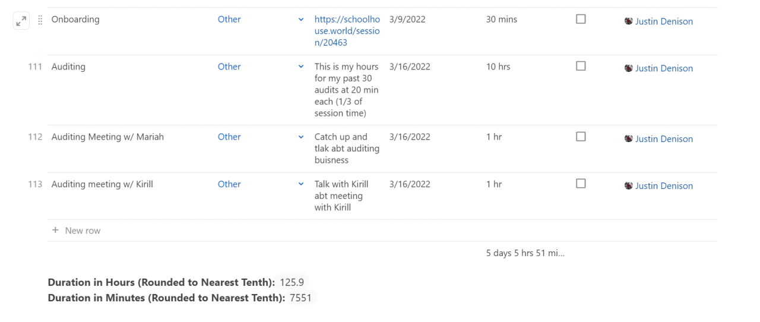Toggle checkbox for Auditing Meeting w/ Mariah
Screen dimensions: 760x322
pos(581,137)
